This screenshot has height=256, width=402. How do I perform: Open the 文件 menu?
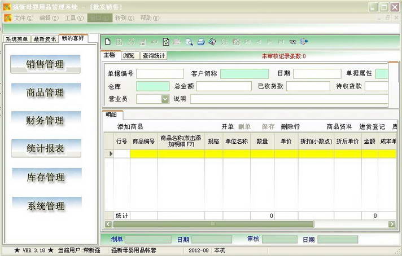[x=24, y=18]
